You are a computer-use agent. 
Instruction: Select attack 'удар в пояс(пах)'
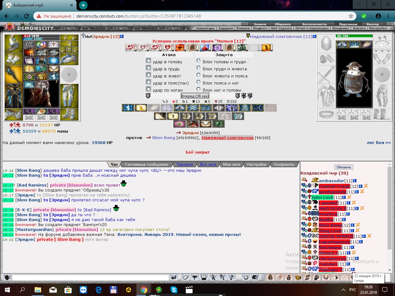(x=148, y=82)
